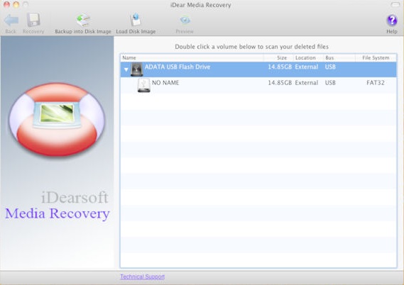The width and height of the screenshot is (404, 285).
Task: Click the Back arrow toolbar icon
Action: [11, 21]
